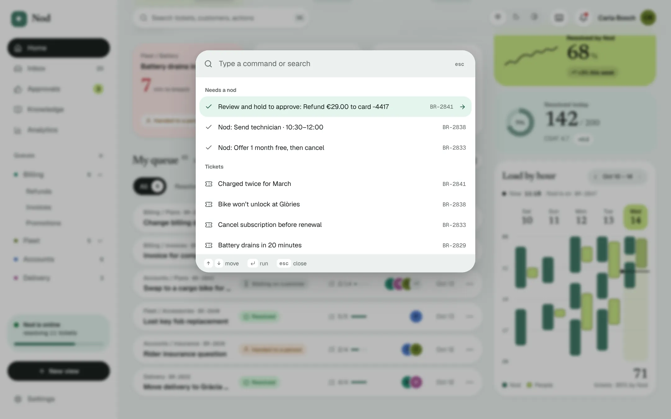The width and height of the screenshot is (671, 419).
Task: Click the 'Tickets' section heading
Action: coord(214,167)
